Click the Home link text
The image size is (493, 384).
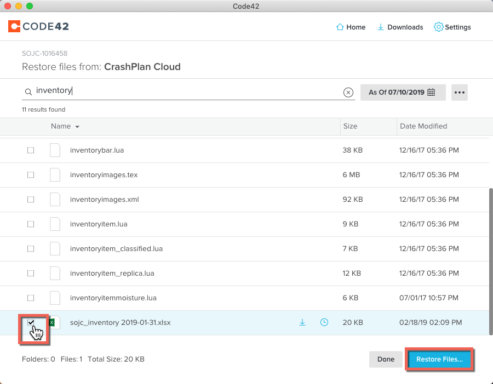click(x=356, y=27)
